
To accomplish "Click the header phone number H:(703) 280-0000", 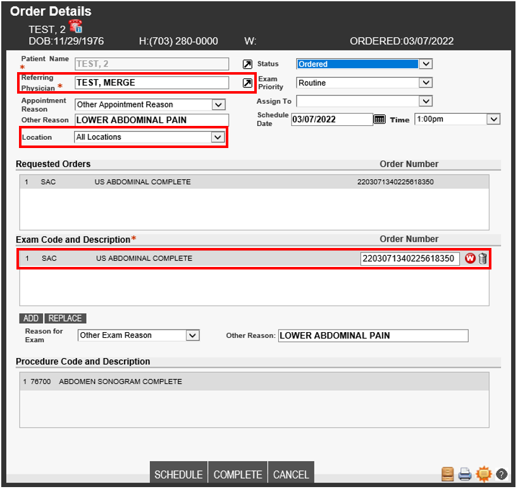I will (x=178, y=41).
